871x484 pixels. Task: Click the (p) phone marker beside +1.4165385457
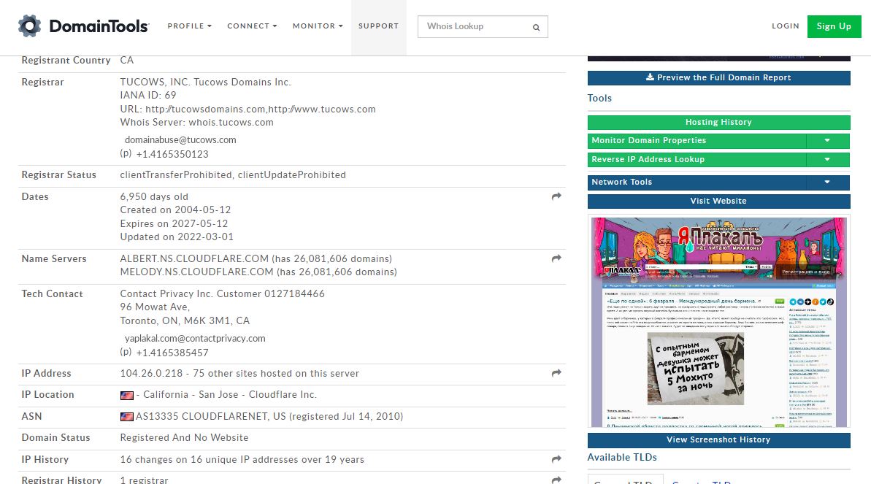126,351
